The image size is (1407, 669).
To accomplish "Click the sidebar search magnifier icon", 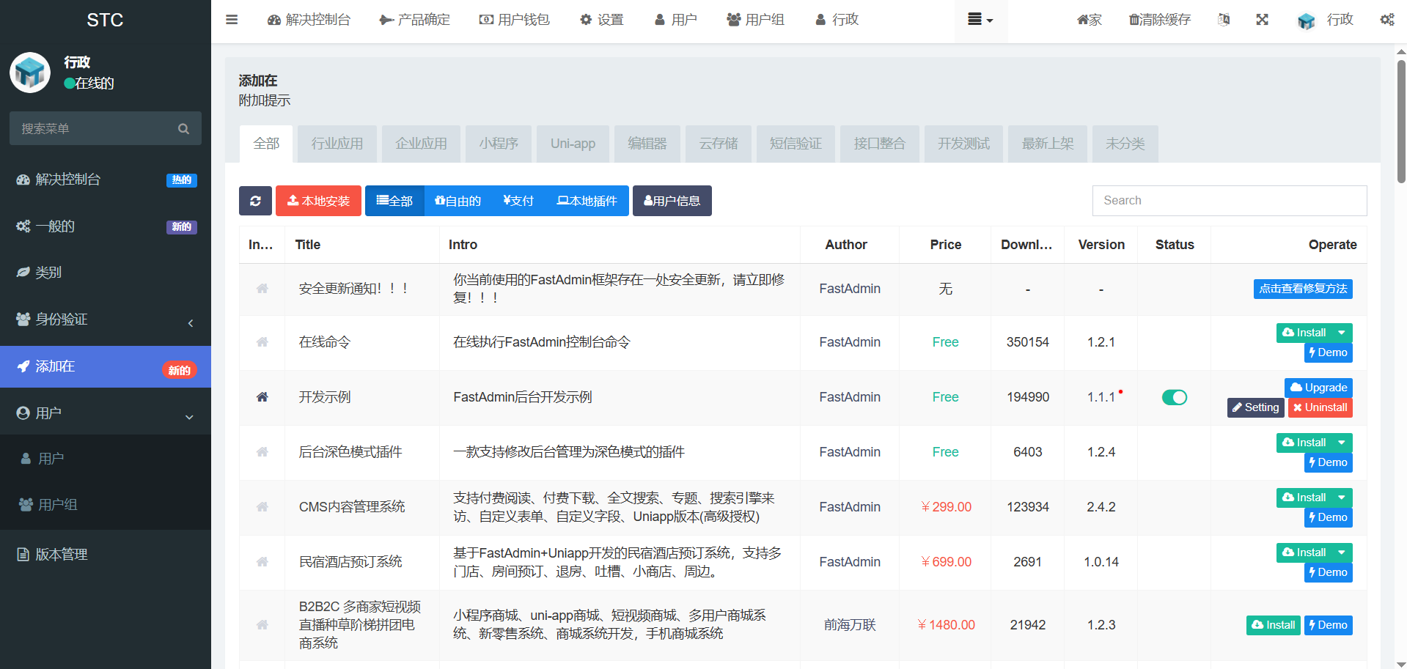I will 183,129.
